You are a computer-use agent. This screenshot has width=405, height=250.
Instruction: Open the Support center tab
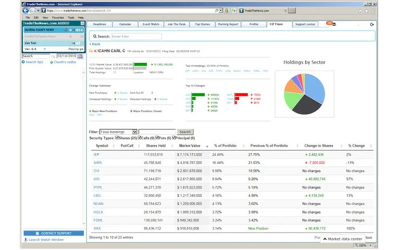[x=305, y=24]
